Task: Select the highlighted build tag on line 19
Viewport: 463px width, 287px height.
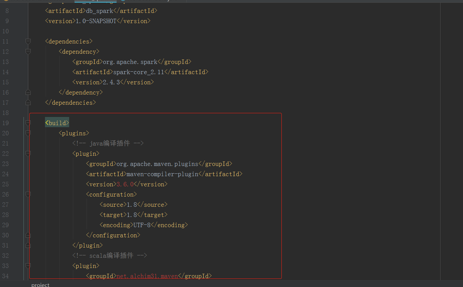Action: 57,122
